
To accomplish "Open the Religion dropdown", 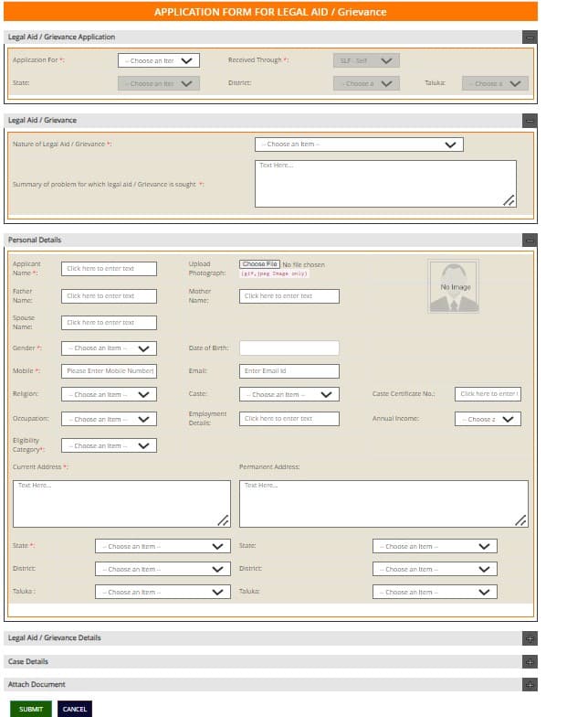I will (109, 395).
